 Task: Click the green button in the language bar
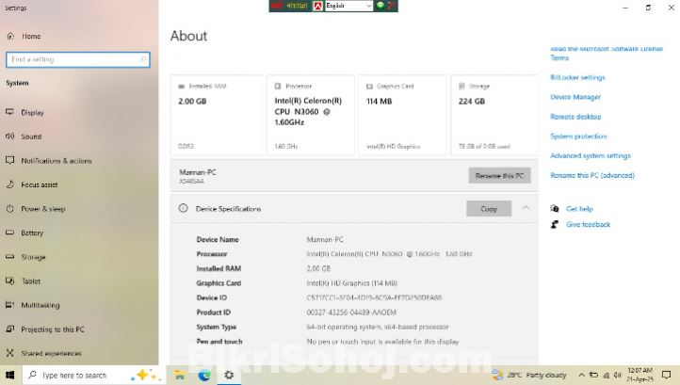click(380, 6)
